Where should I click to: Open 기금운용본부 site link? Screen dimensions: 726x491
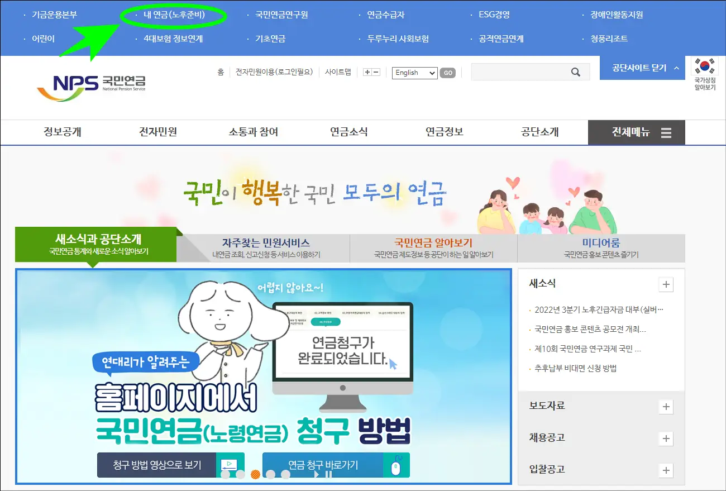54,15
